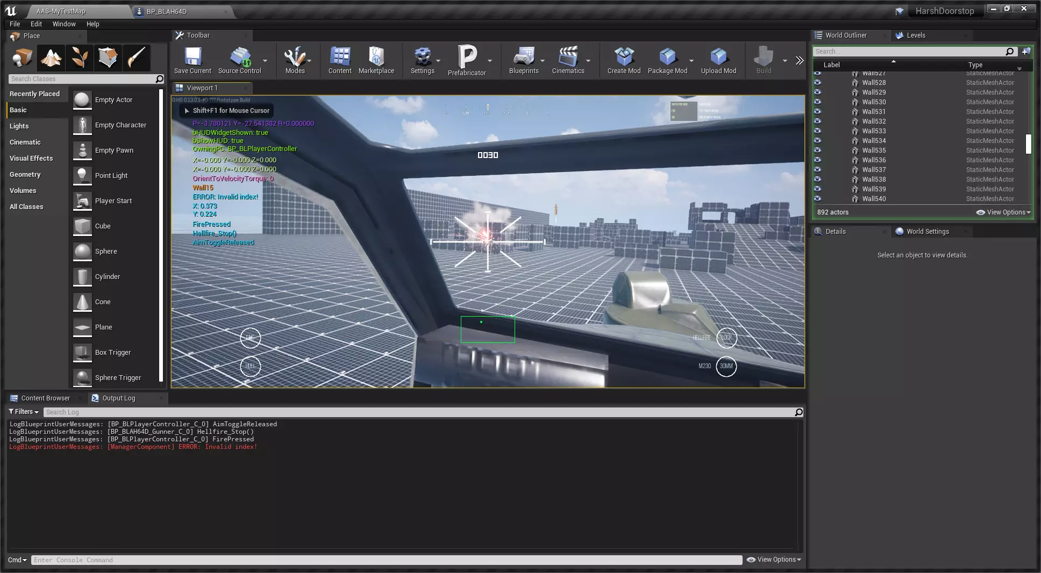Click the Save Current toolbar icon
Screen dimensions: 1041x573
click(x=192, y=57)
